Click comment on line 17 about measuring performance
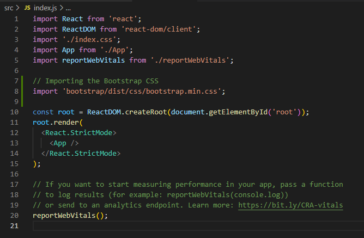364x238 pixels. click(x=188, y=185)
